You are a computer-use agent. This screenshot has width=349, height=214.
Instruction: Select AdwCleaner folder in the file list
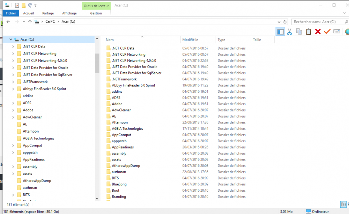(121, 110)
